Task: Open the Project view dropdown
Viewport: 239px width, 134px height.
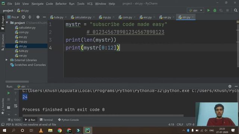Action: pos(13,17)
